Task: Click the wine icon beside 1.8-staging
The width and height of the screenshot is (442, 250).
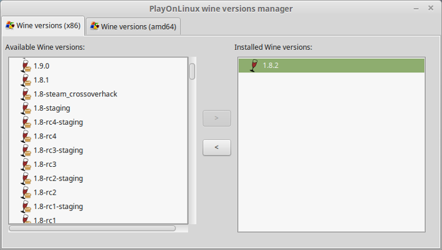Action: 26,108
